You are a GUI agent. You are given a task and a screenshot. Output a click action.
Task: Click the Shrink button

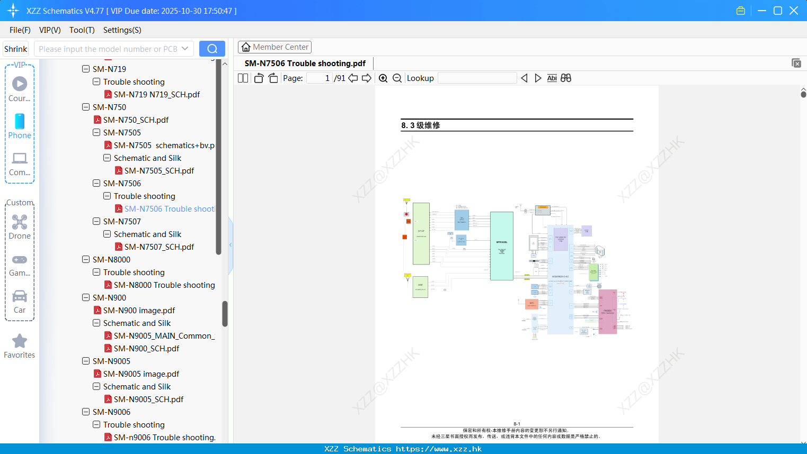(x=16, y=49)
